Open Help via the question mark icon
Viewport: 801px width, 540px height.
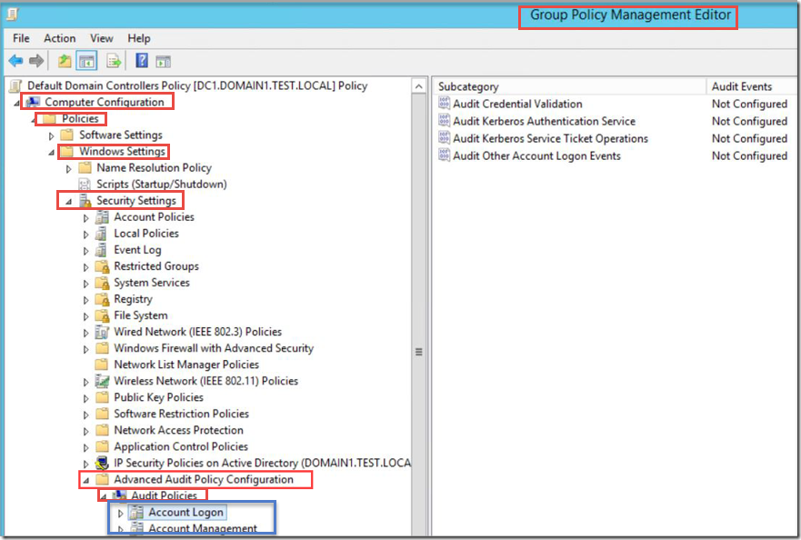[142, 61]
